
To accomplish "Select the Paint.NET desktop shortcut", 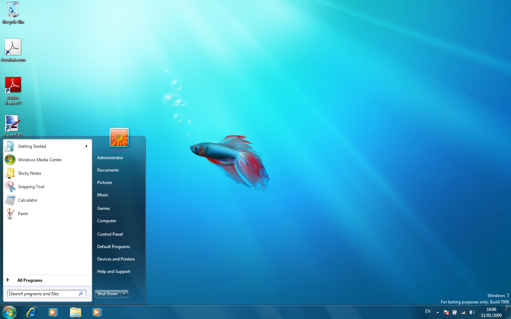I will (x=13, y=126).
